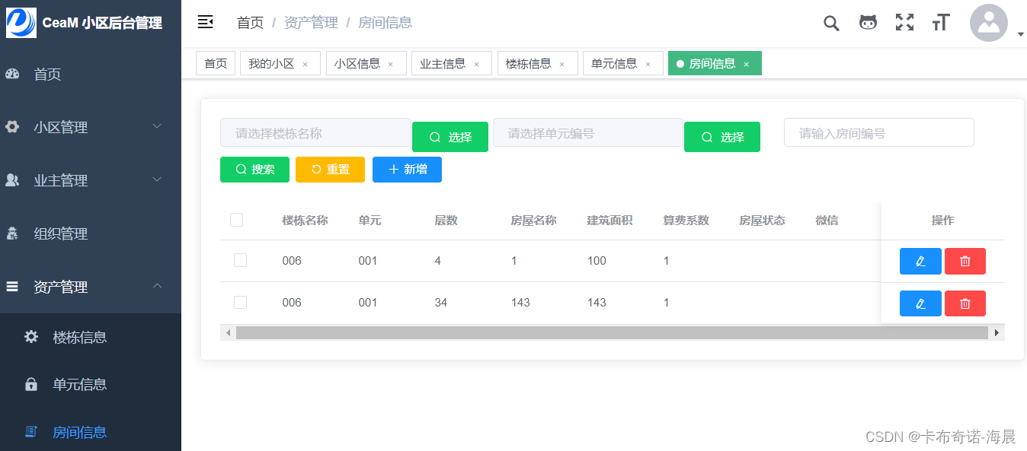
Task: Click 选择 button for 楼栋名称
Action: (450, 137)
